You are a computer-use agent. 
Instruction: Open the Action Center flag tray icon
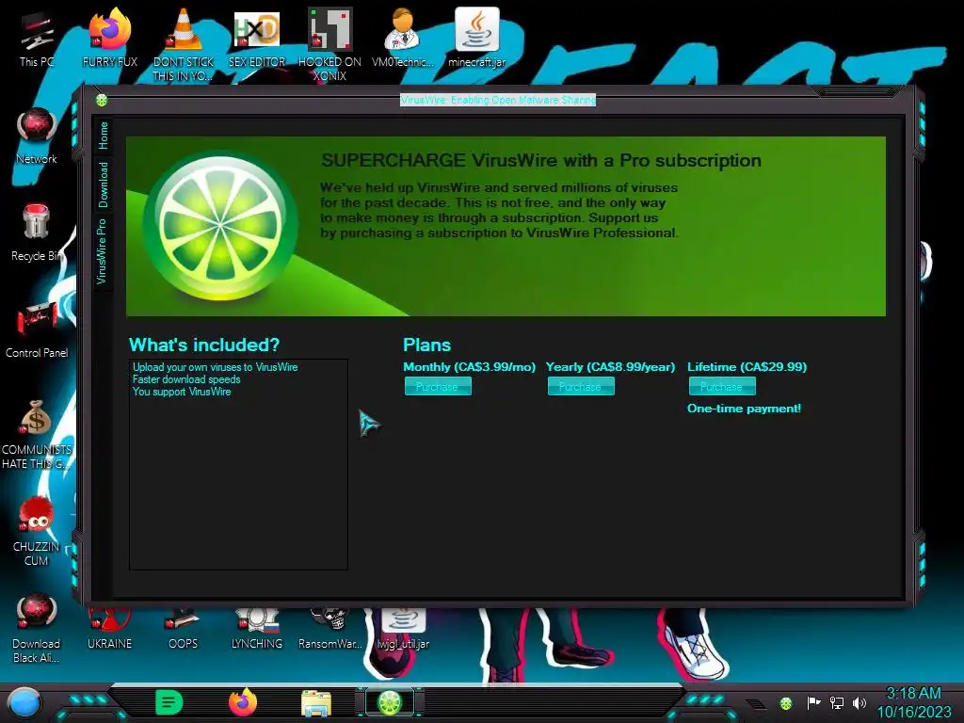point(813,702)
